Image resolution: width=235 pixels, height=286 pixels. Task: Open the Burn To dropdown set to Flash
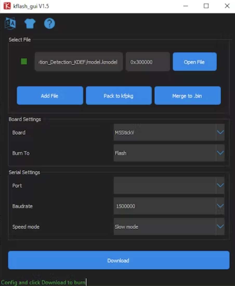tap(169, 153)
